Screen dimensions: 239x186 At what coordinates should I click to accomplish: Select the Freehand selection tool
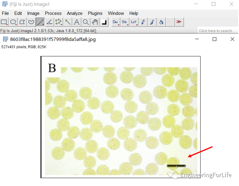(31, 22)
